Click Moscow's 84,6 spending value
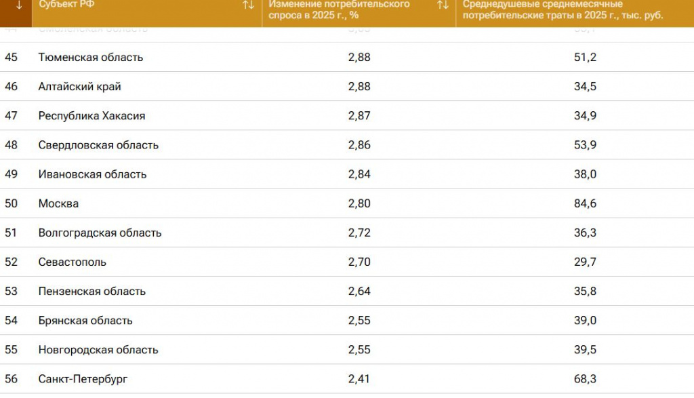694x398 pixels. pyautogui.click(x=585, y=203)
